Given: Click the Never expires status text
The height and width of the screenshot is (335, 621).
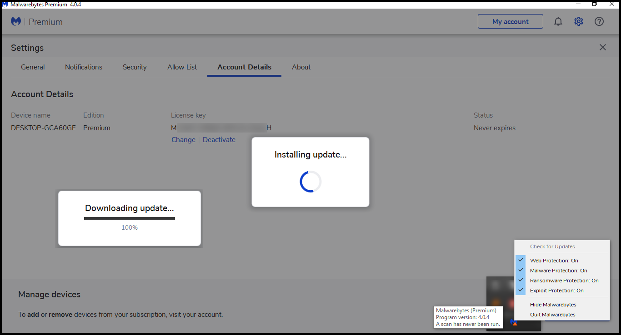Looking at the screenshot, I should click(x=495, y=128).
